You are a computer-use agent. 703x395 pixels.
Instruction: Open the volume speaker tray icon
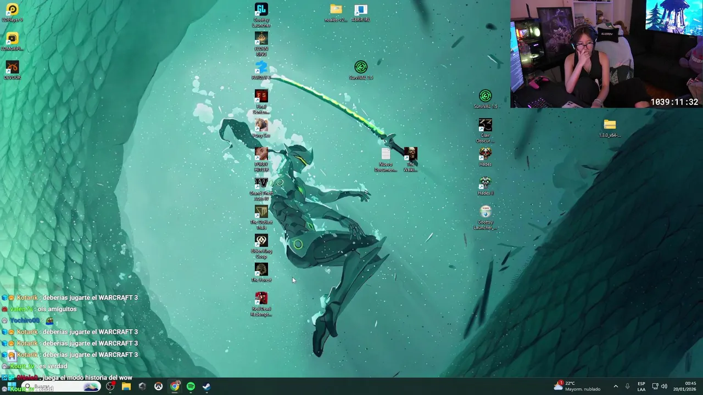pos(665,387)
